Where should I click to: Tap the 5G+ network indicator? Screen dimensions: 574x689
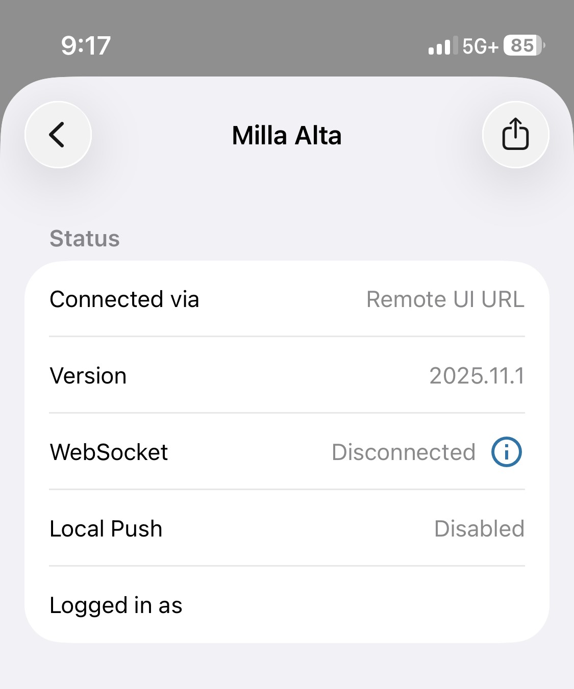pyautogui.click(x=480, y=46)
